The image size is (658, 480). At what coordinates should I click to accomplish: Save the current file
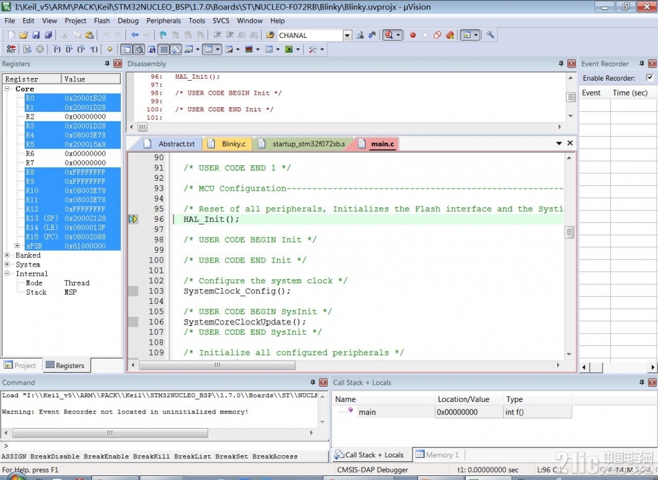coord(36,35)
